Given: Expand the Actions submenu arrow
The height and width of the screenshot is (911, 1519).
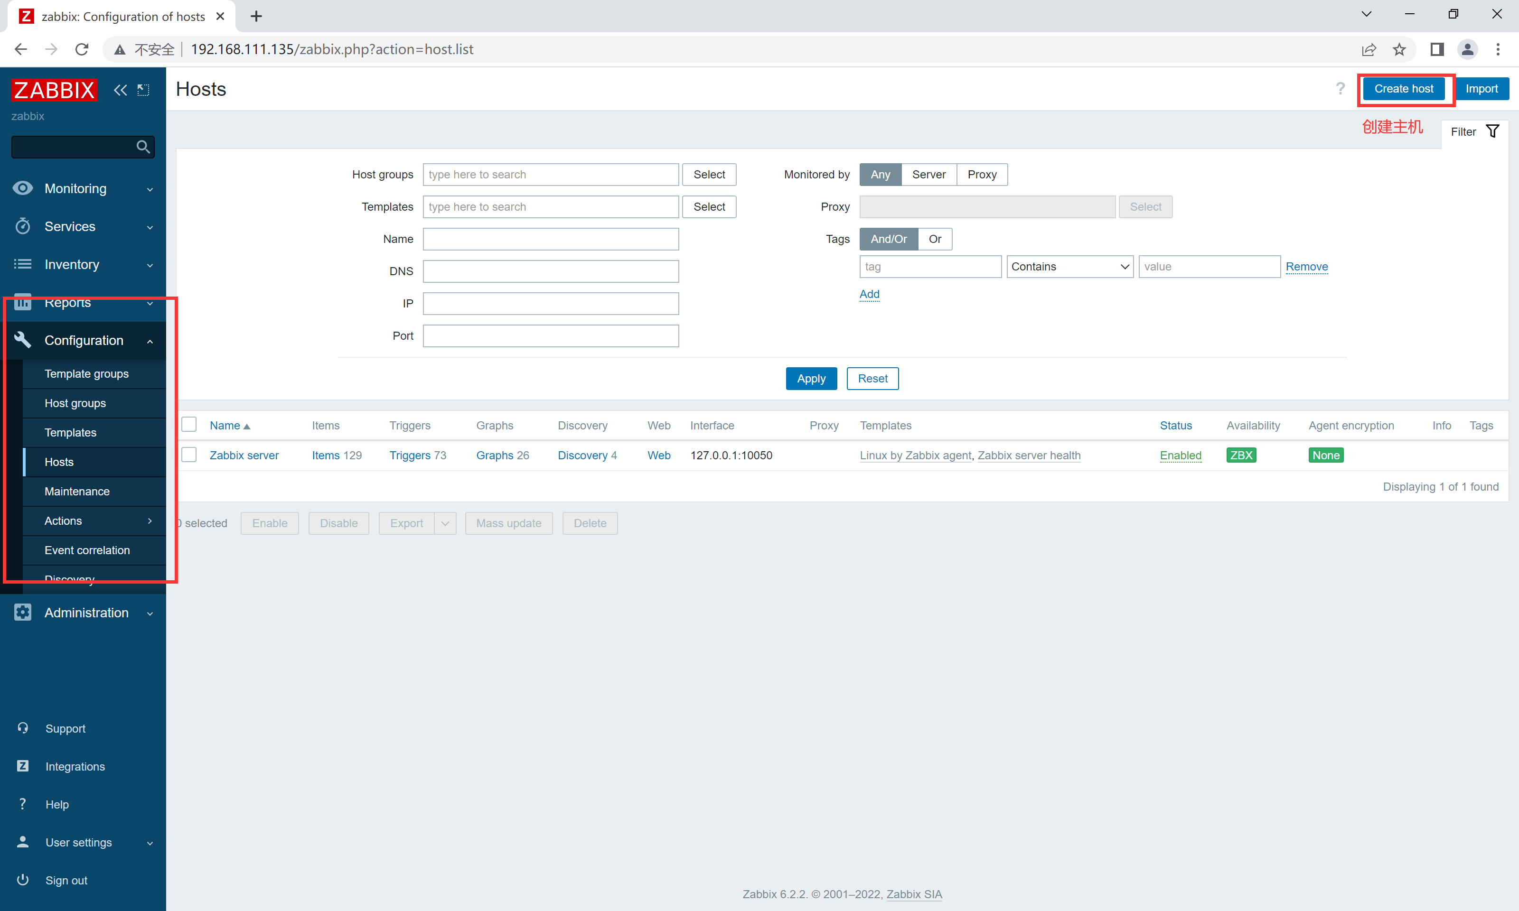Looking at the screenshot, I should [x=150, y=521].
